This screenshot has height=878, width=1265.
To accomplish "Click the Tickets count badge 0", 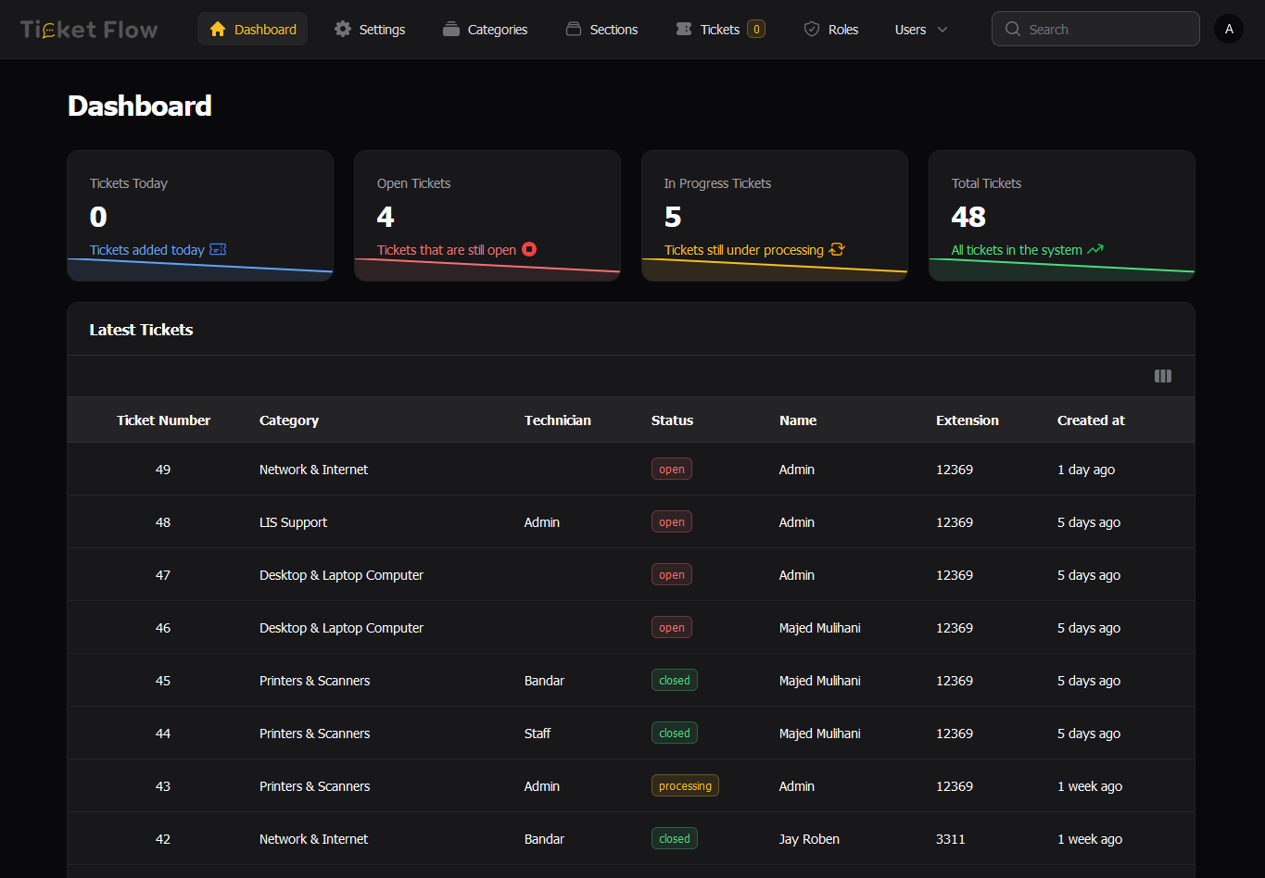I will [x=756, y=30].
